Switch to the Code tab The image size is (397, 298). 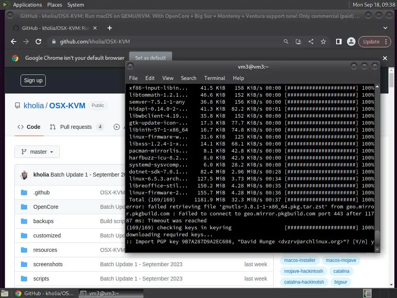click(x=29, y=127)
